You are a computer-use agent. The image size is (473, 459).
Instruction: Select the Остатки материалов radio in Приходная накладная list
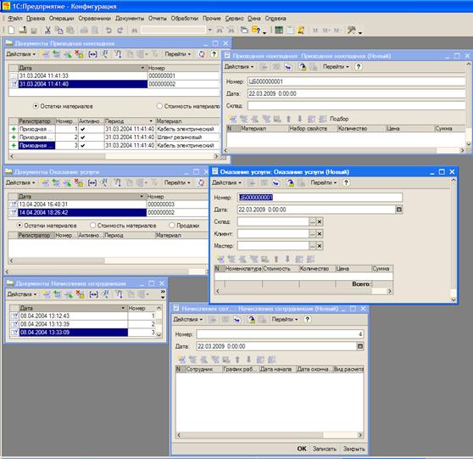[x=36, y=106]
